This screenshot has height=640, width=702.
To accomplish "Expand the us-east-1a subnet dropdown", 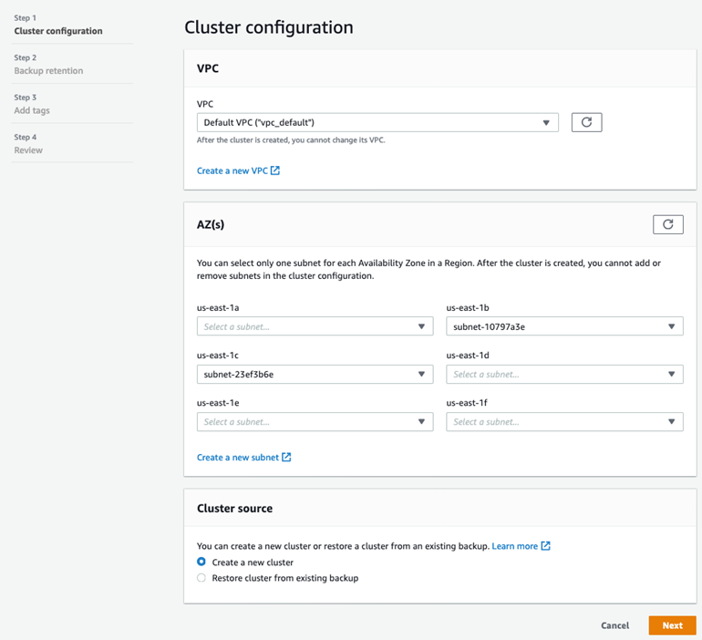I will [315, 326].
